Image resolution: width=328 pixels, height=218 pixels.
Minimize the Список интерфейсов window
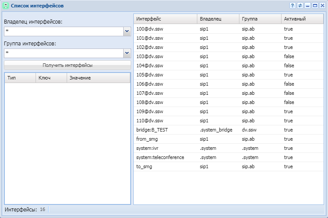(x=307, y=6)
